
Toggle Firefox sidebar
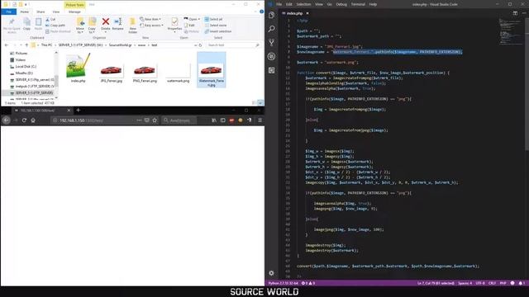coord(222,120)
